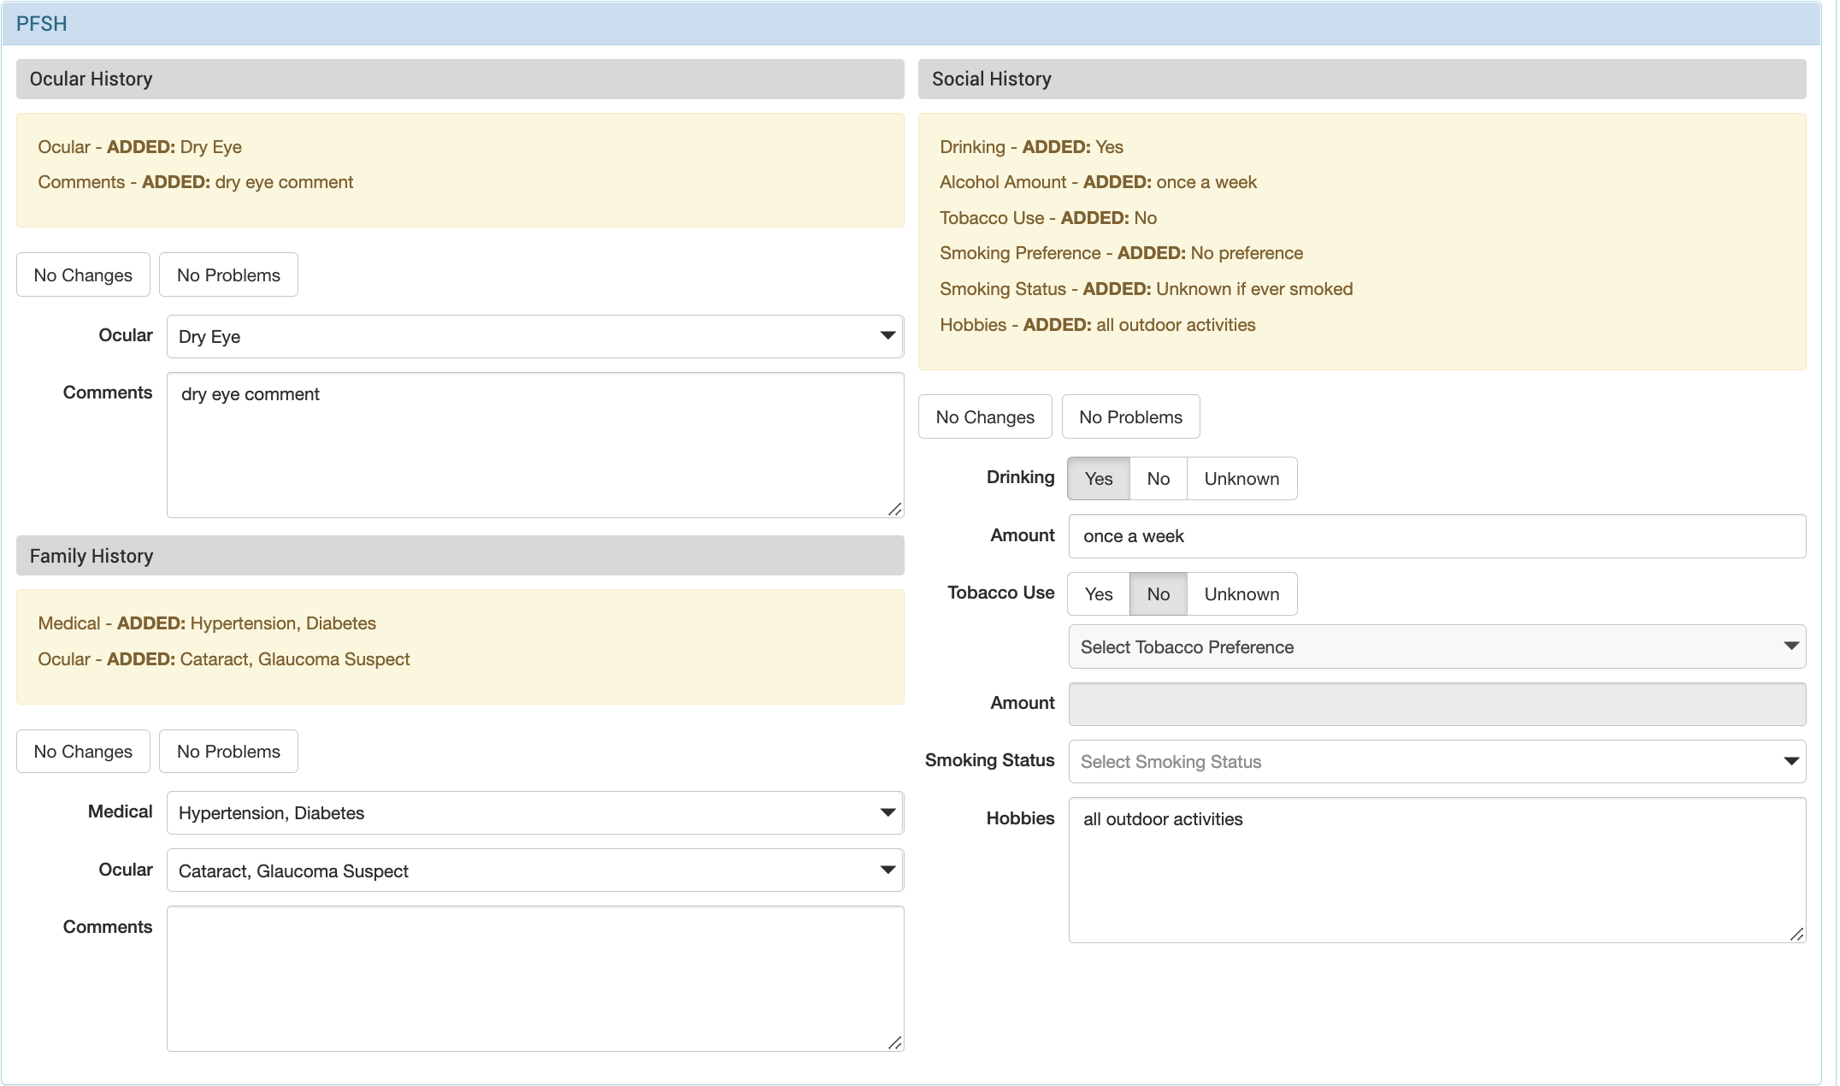Click the Family History Comments box
1840x1086 pixels.
(x=534, y=979)
